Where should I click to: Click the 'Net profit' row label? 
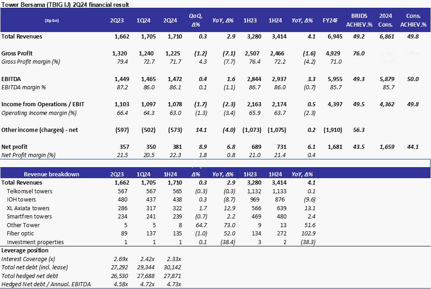[x=15, y=147]
